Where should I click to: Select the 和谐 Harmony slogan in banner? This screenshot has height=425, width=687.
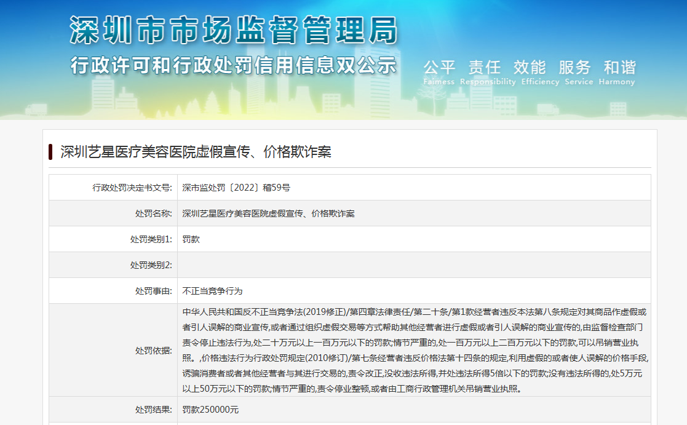coord(617,73)
